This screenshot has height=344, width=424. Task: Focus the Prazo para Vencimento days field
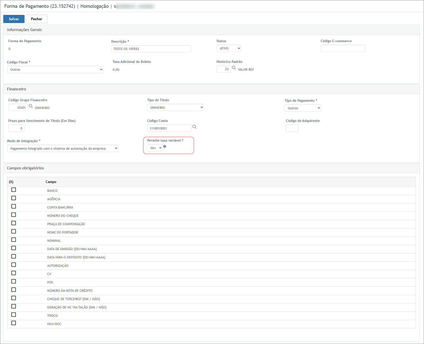(x=16, y=128)
